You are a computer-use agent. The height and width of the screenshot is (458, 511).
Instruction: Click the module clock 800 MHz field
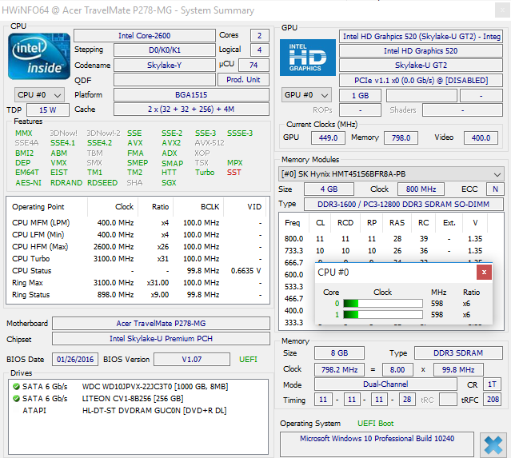(421, 189)
